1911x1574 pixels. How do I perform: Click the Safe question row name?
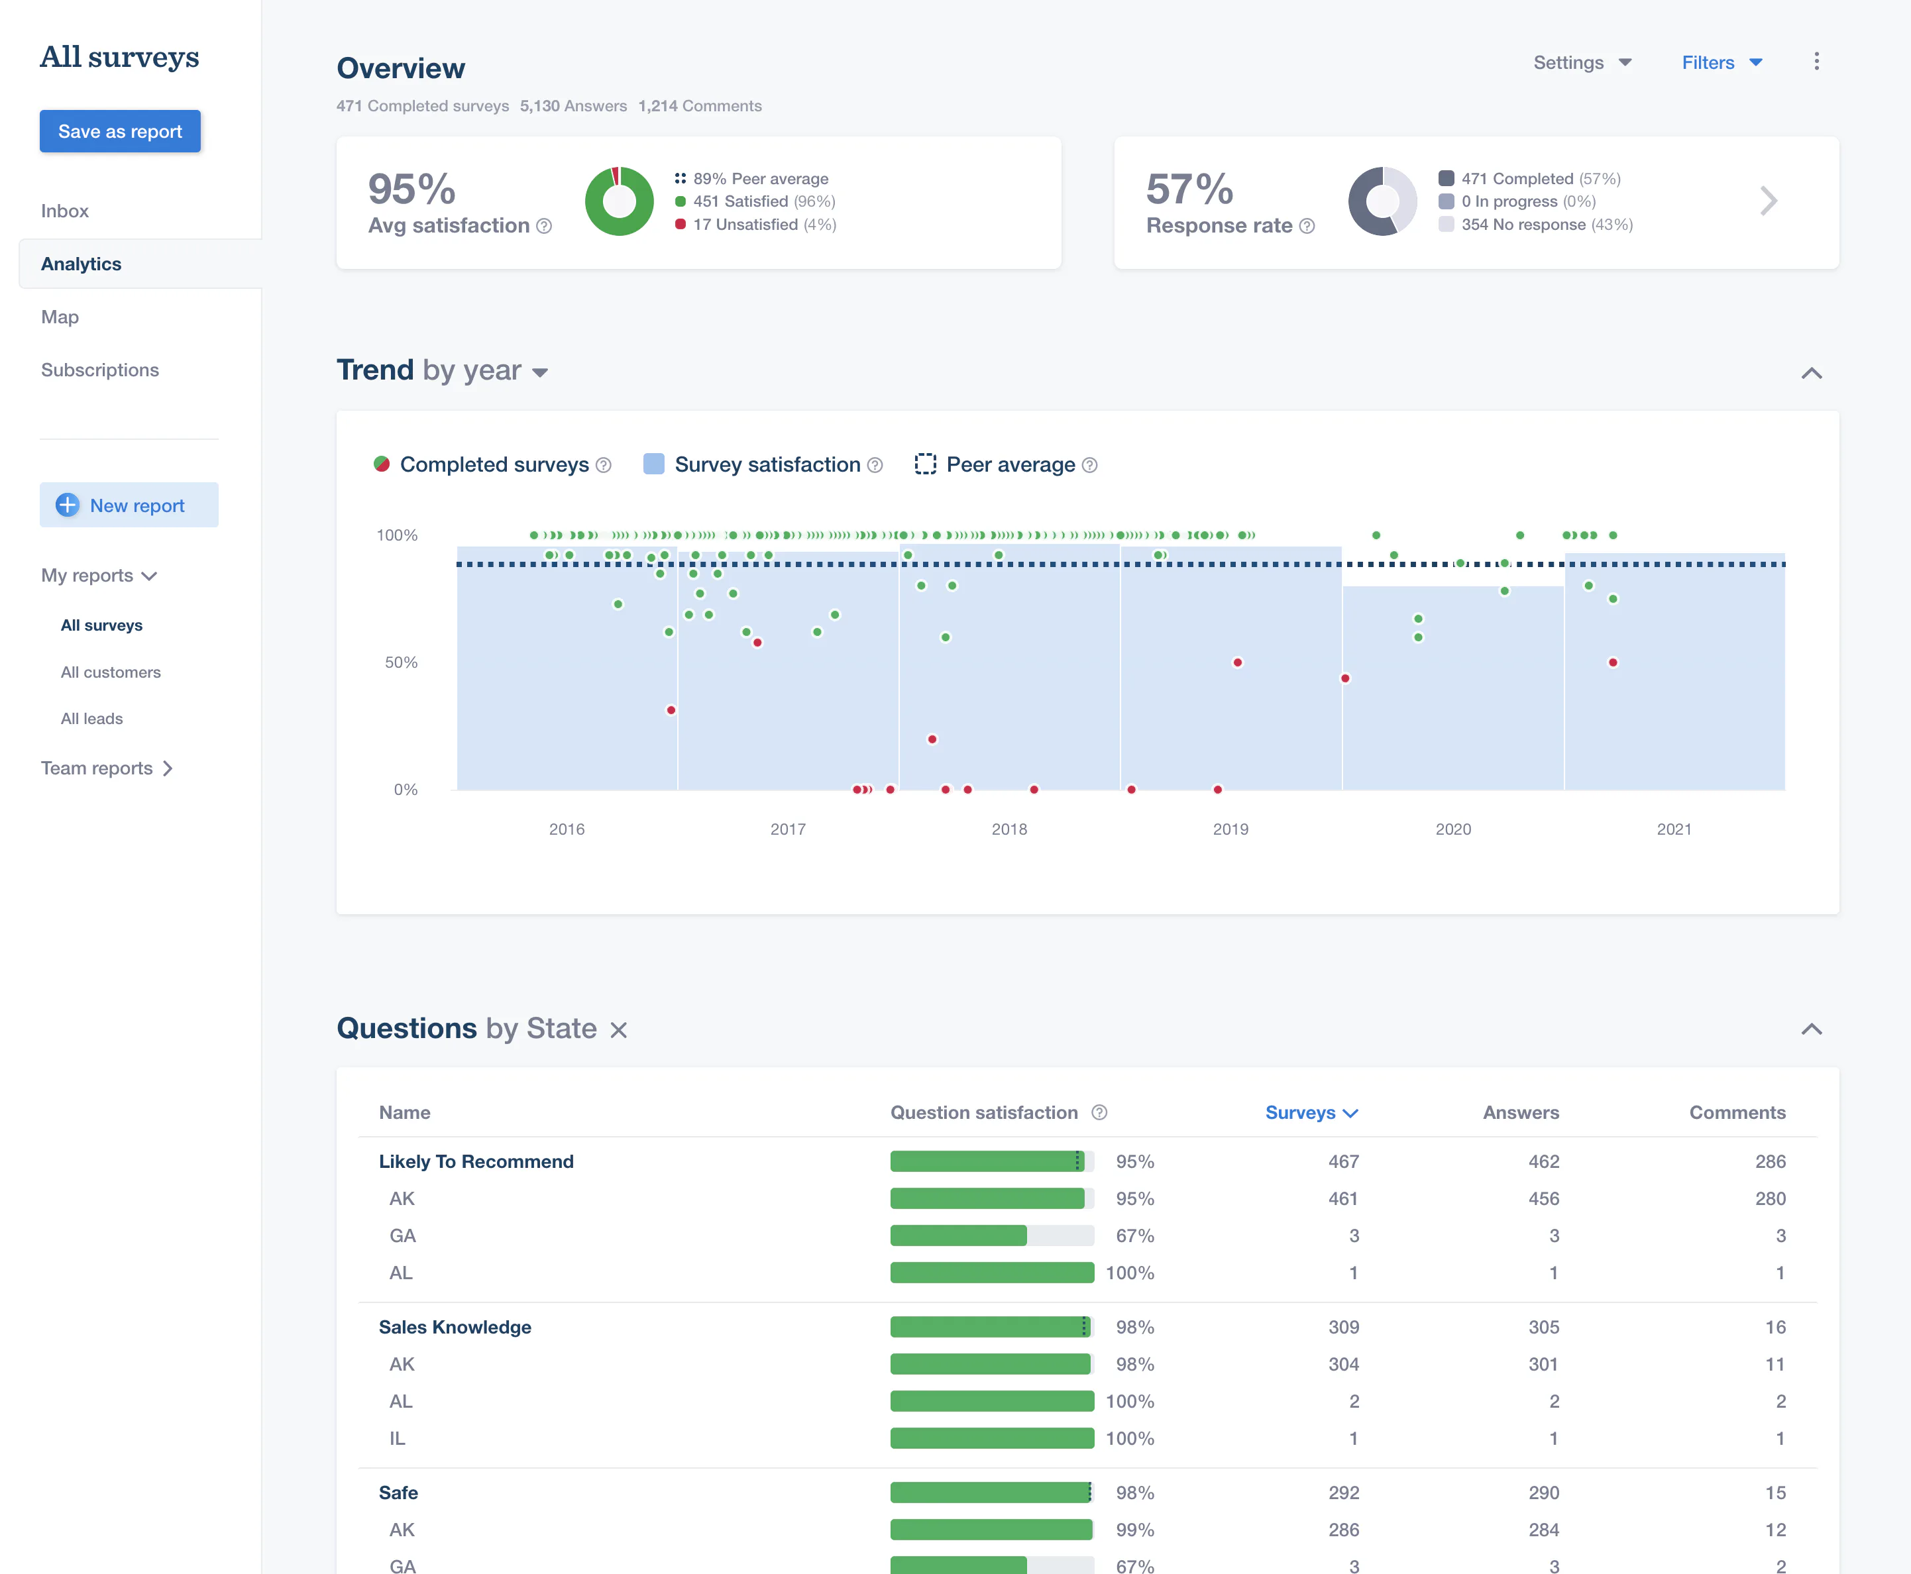[x=398, y=1493]
